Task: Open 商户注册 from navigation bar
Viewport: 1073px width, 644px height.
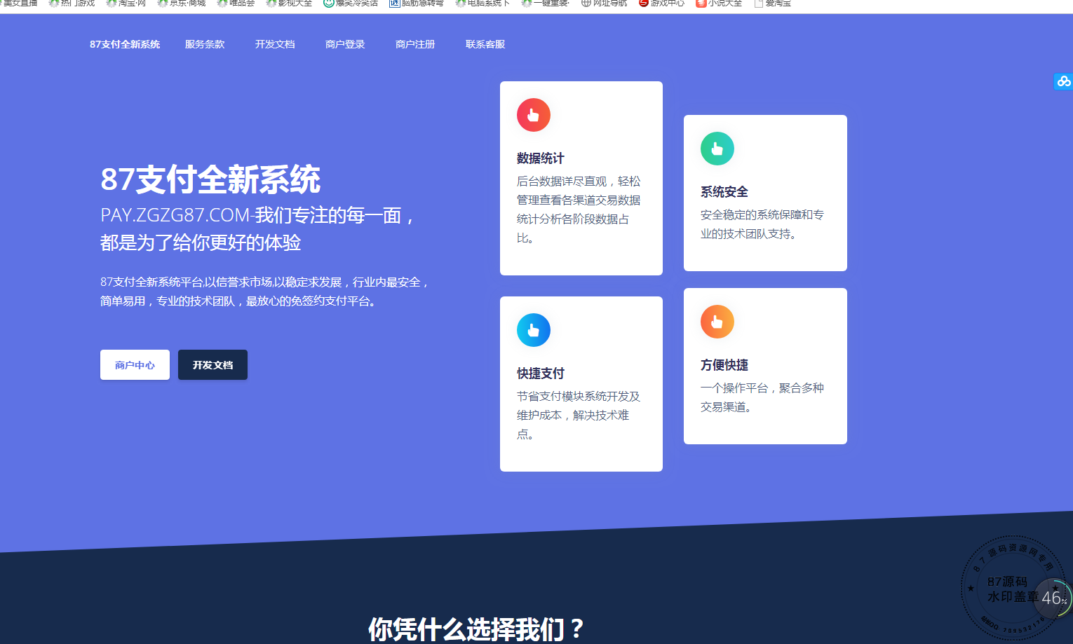Action: (x=415, y=44)
